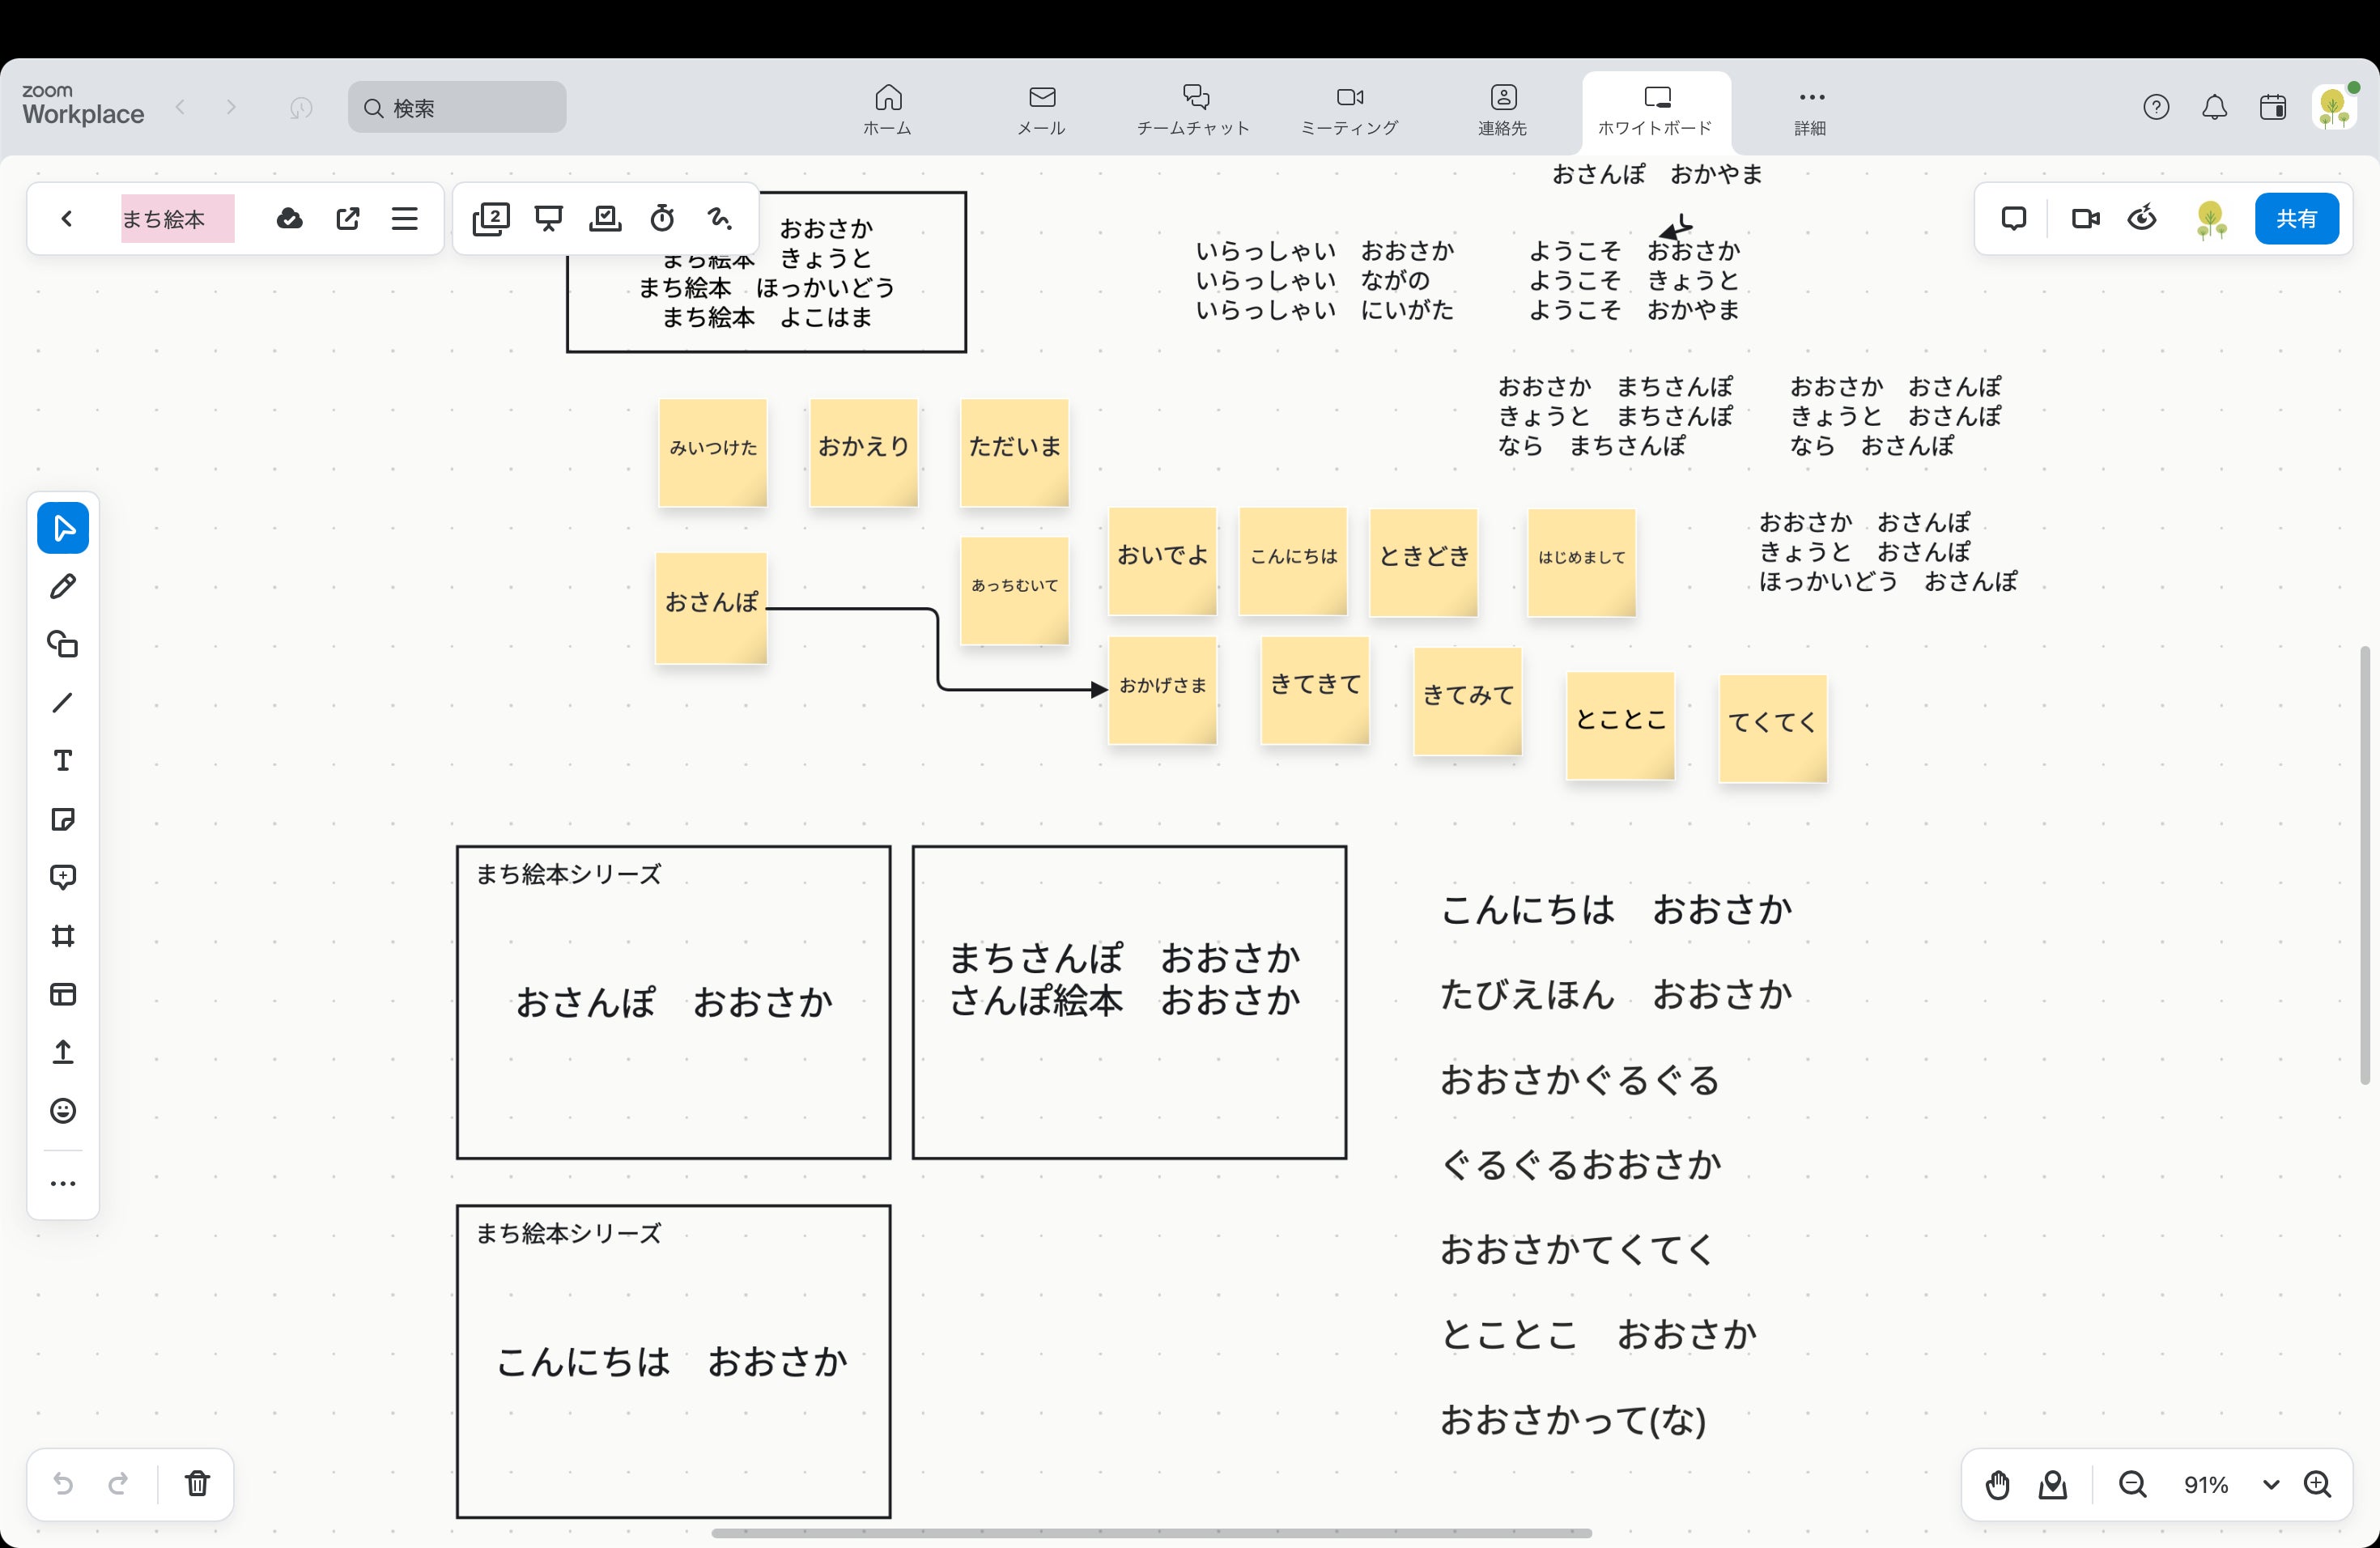Select the Frame tool
This screenshot has height=1548, width=2380.
[63, 936]
